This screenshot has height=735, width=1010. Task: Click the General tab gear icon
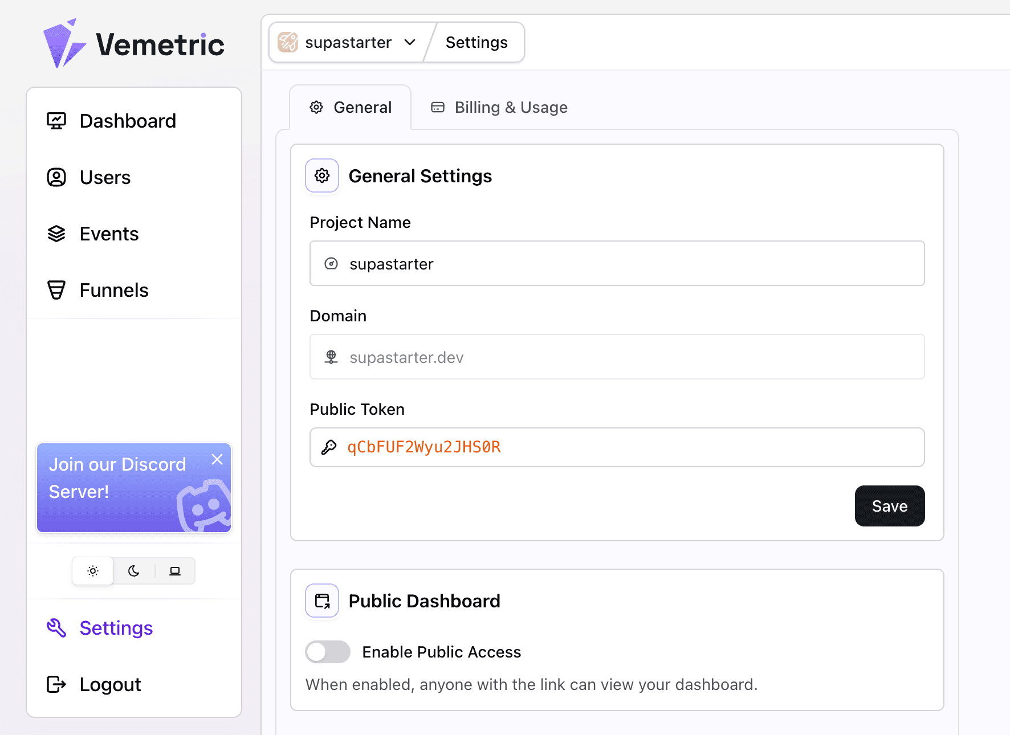316,107
